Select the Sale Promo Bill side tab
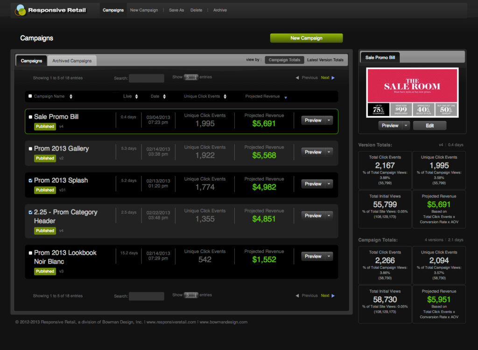Screen dimensions: 478x350 [380, 57]
